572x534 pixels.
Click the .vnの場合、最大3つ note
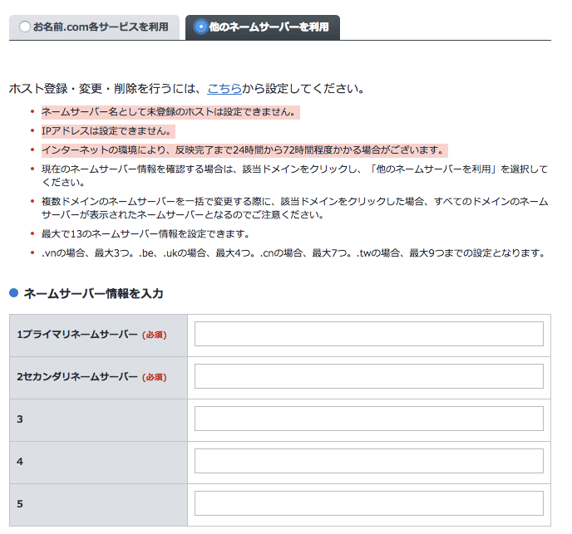[x=293, y=253]
